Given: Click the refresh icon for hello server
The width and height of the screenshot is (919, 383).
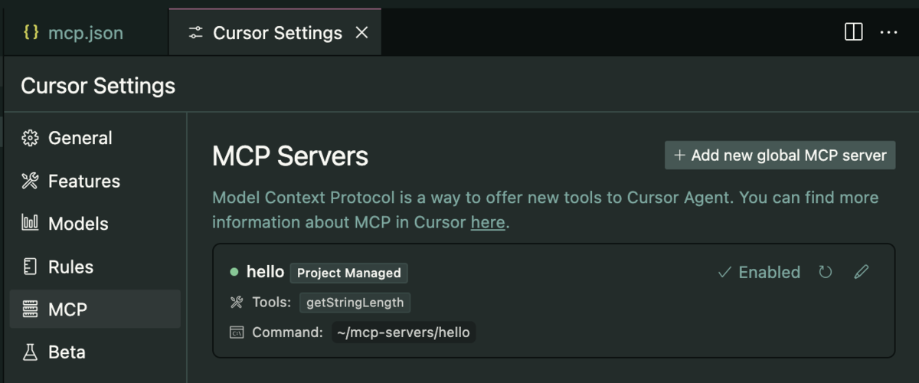Looking at the screenshot, I should 826,273.
